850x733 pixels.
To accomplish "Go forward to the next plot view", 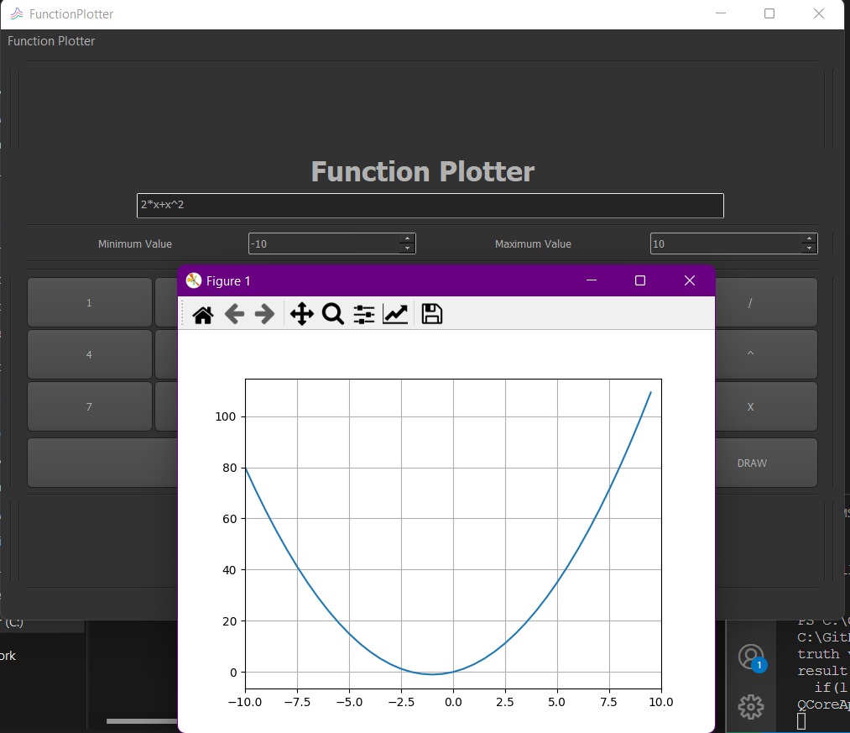I will (x=264, y=314).
